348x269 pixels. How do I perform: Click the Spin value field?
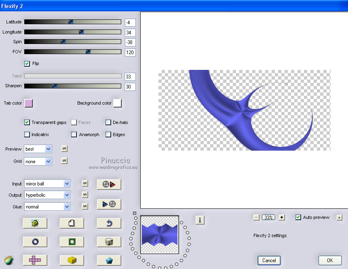tap(130, 42)
